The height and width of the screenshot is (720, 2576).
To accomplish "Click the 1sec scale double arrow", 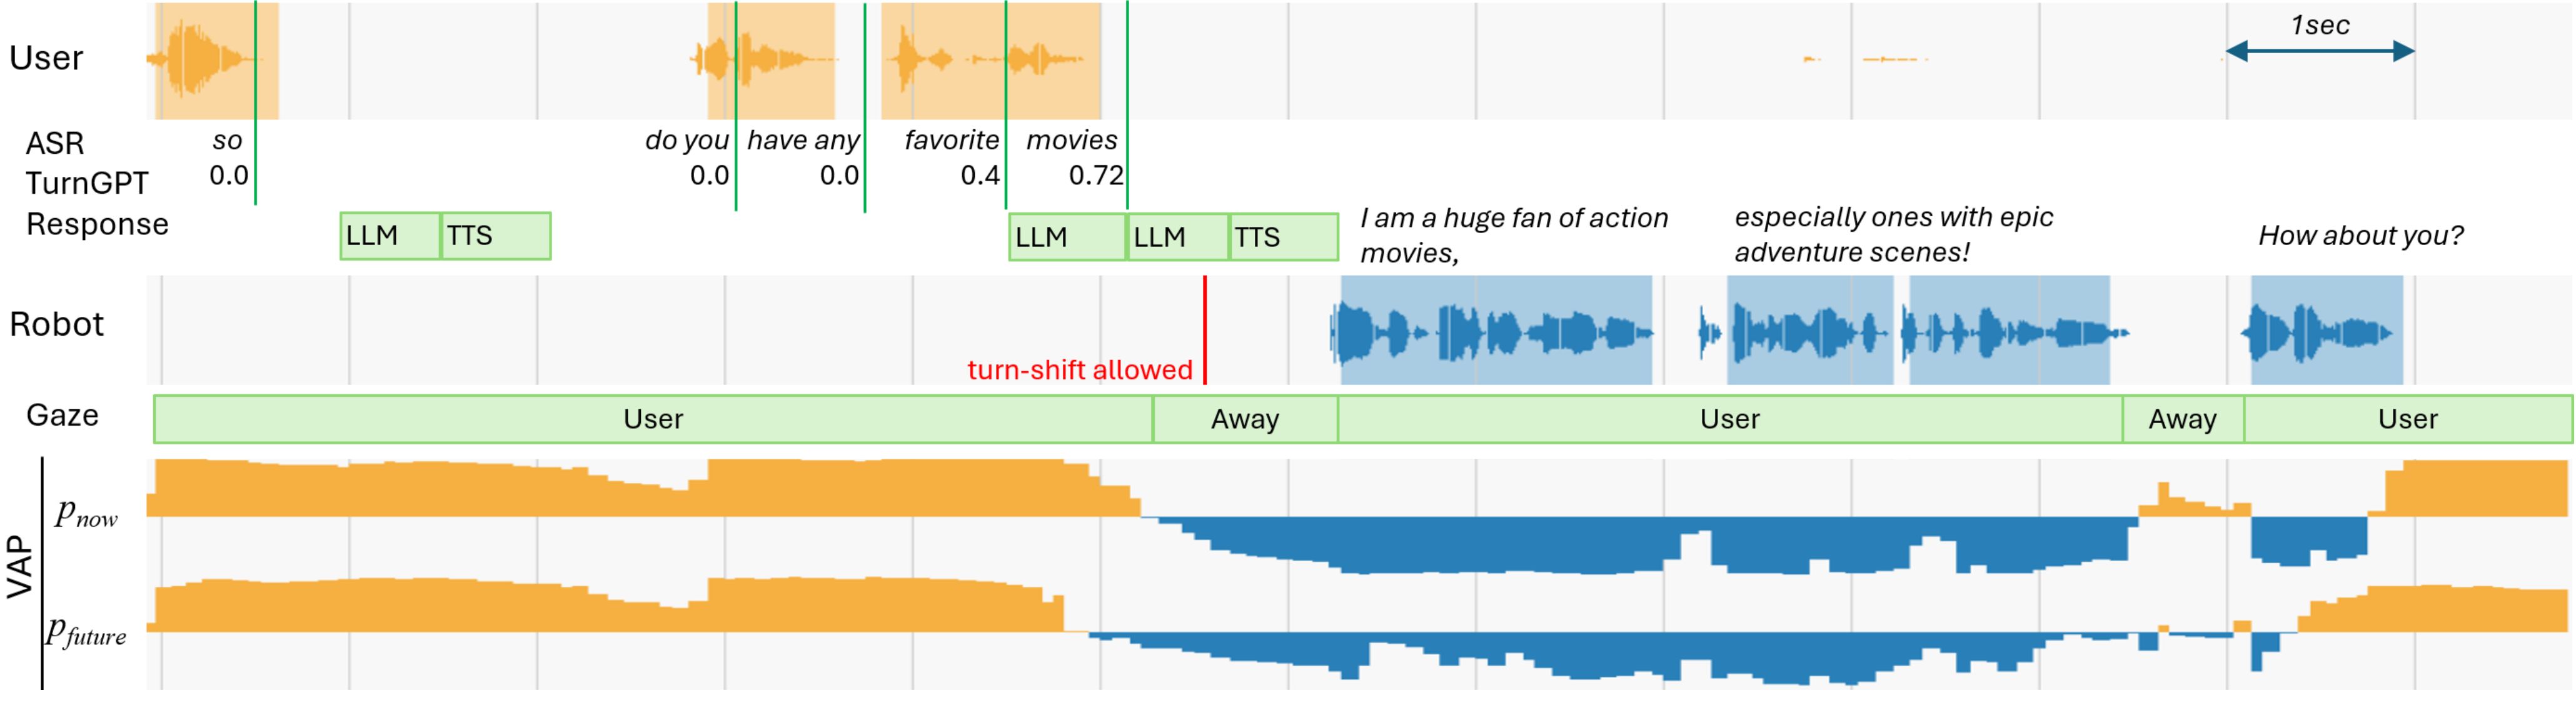I will pos(2320,51).
